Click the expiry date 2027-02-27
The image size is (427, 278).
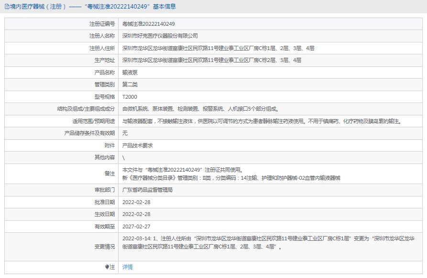click(136, 227)
